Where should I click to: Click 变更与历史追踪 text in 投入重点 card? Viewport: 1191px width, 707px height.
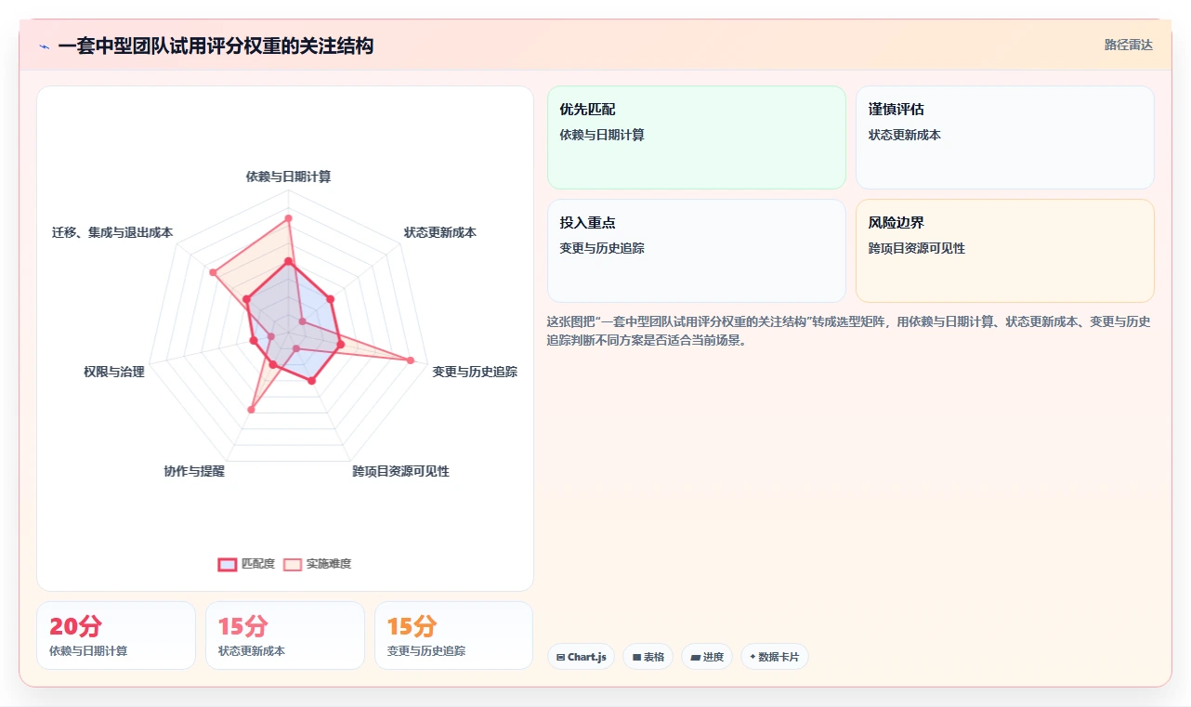(x=602, y=248)
